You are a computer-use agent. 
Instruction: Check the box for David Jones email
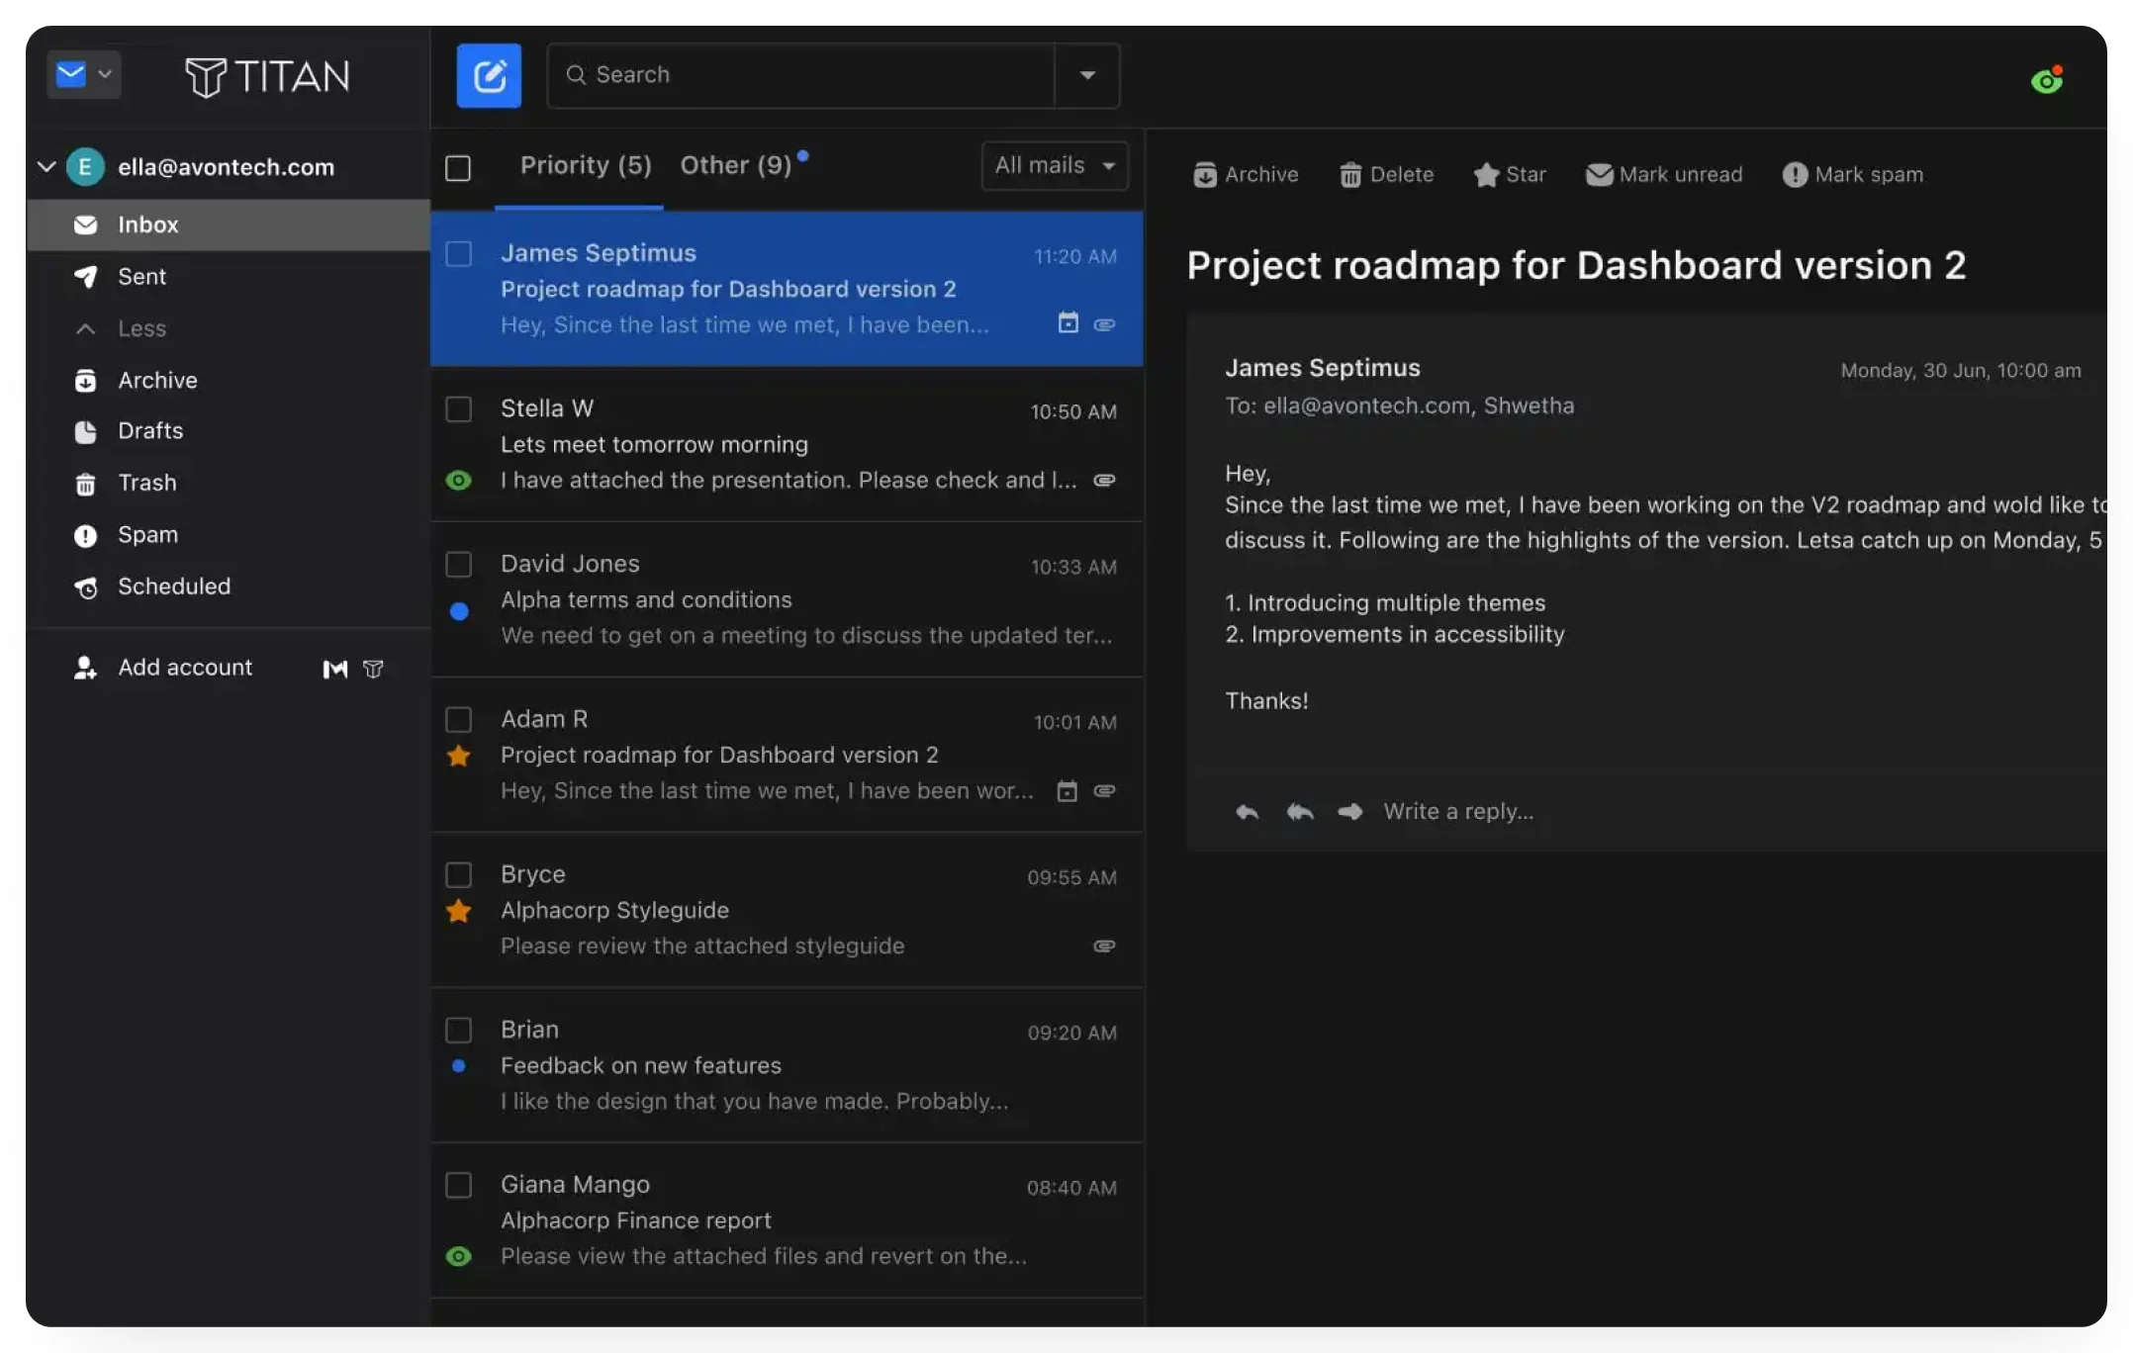tap(458, 565)
